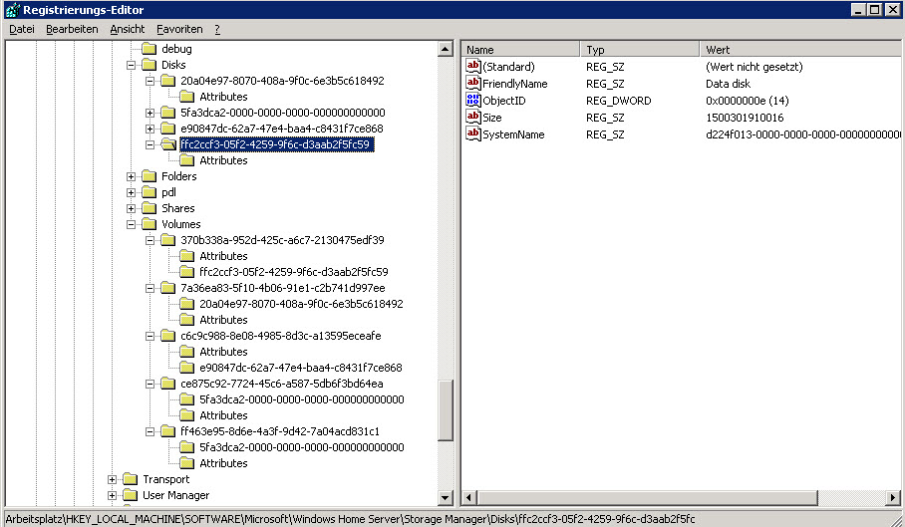This screenshot has height=527, width=905.
Task: Click the value pane horizontal scrollbar thumb
Action: coord(648,497)
